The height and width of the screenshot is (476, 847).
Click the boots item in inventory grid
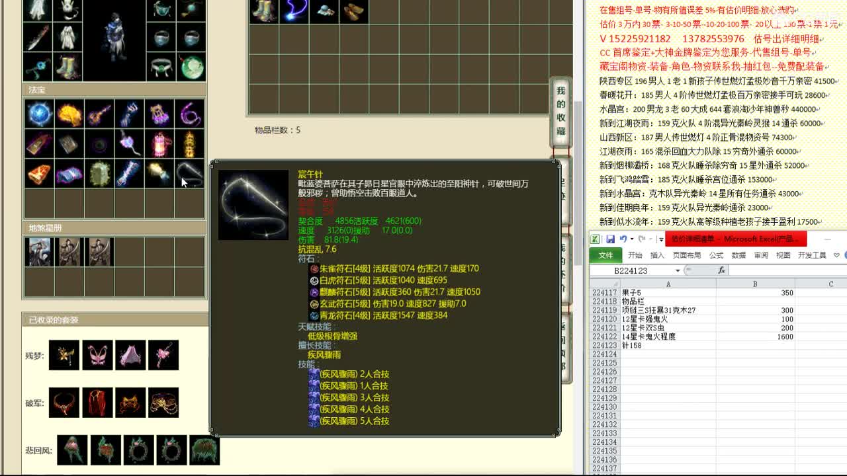coord(264,11)
